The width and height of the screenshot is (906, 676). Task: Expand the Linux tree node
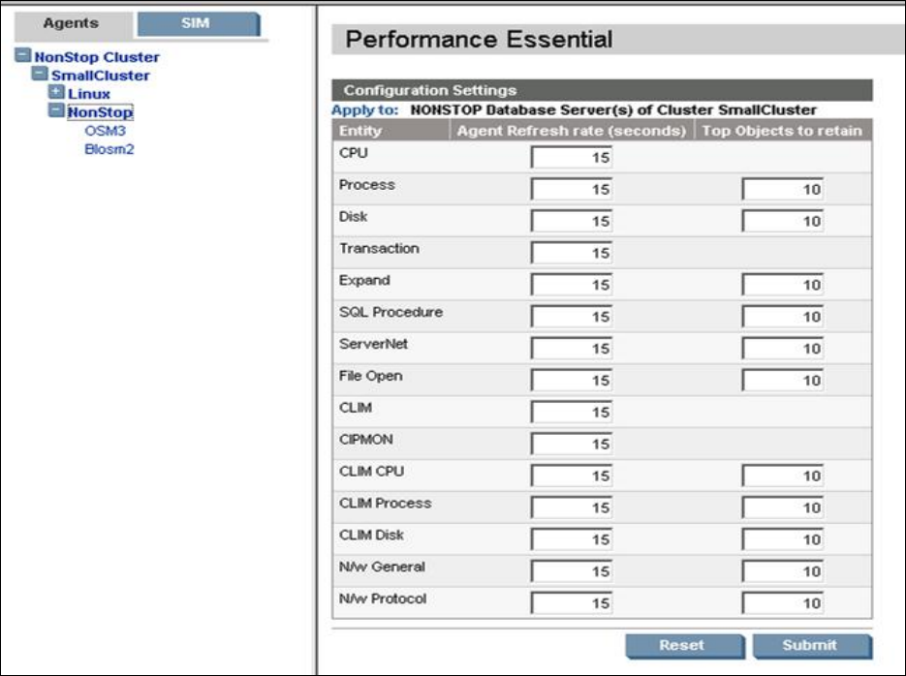pyautogui.click(x=56, y=94)
